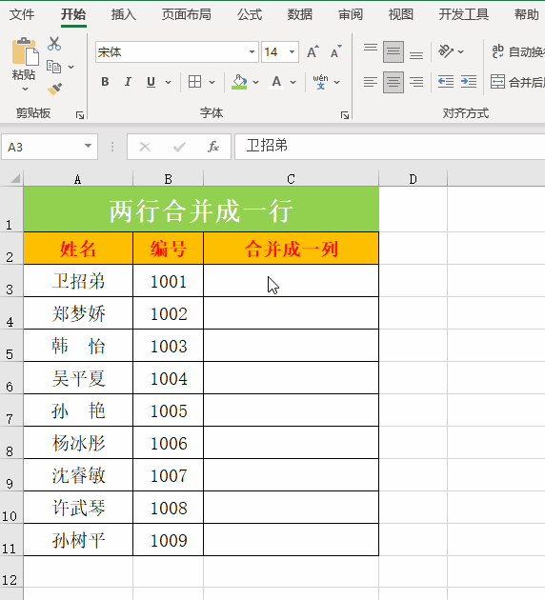Click the insert function fx icon
Image resolution: width=545 pixels, height=600 pixels.
(x=213, y=147)
